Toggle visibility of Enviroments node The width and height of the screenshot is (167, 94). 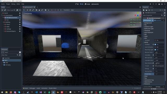20,15
